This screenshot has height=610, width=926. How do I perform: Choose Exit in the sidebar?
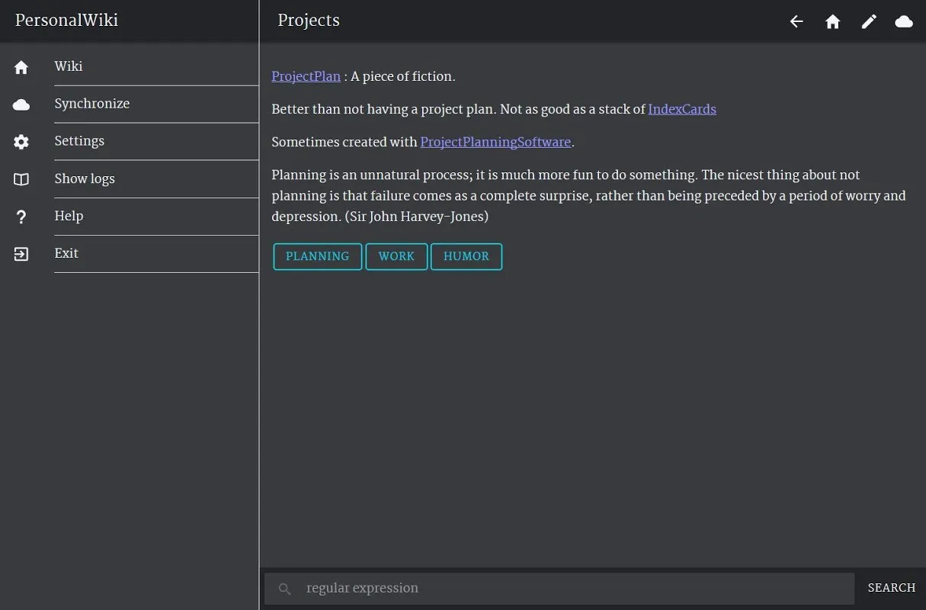[x=130, y=253]
